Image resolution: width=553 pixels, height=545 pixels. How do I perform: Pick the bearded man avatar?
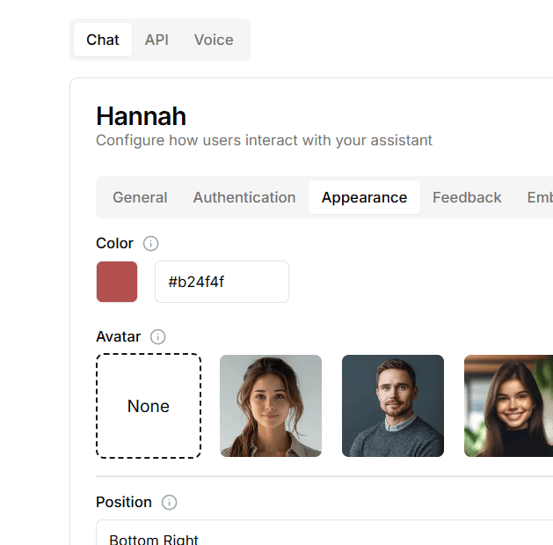pos(393,406)
